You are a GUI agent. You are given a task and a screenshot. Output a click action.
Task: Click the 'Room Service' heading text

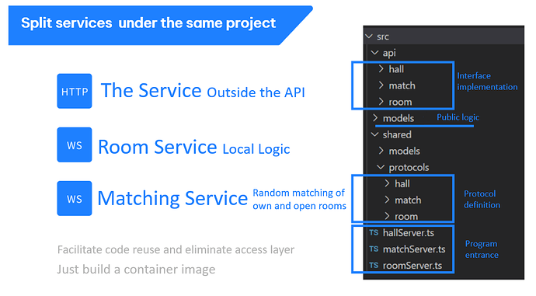(x=158, y=147)
